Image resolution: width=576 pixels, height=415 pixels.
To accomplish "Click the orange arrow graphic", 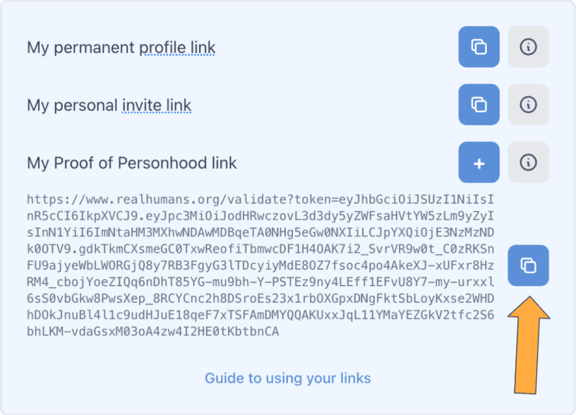I will [528, 346].
